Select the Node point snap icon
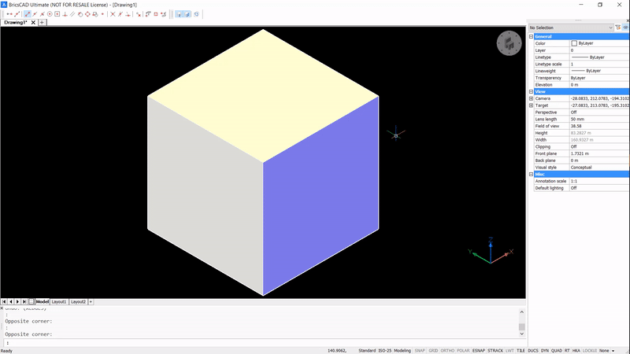 (102, 14)
